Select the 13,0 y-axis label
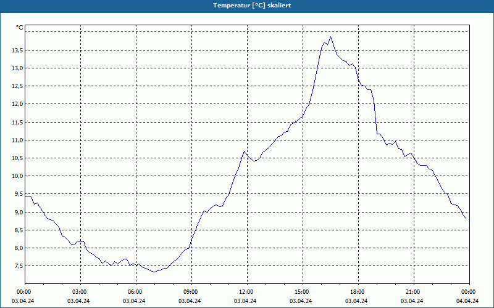Viewport: 494px width, 308px height. (17, 68)
